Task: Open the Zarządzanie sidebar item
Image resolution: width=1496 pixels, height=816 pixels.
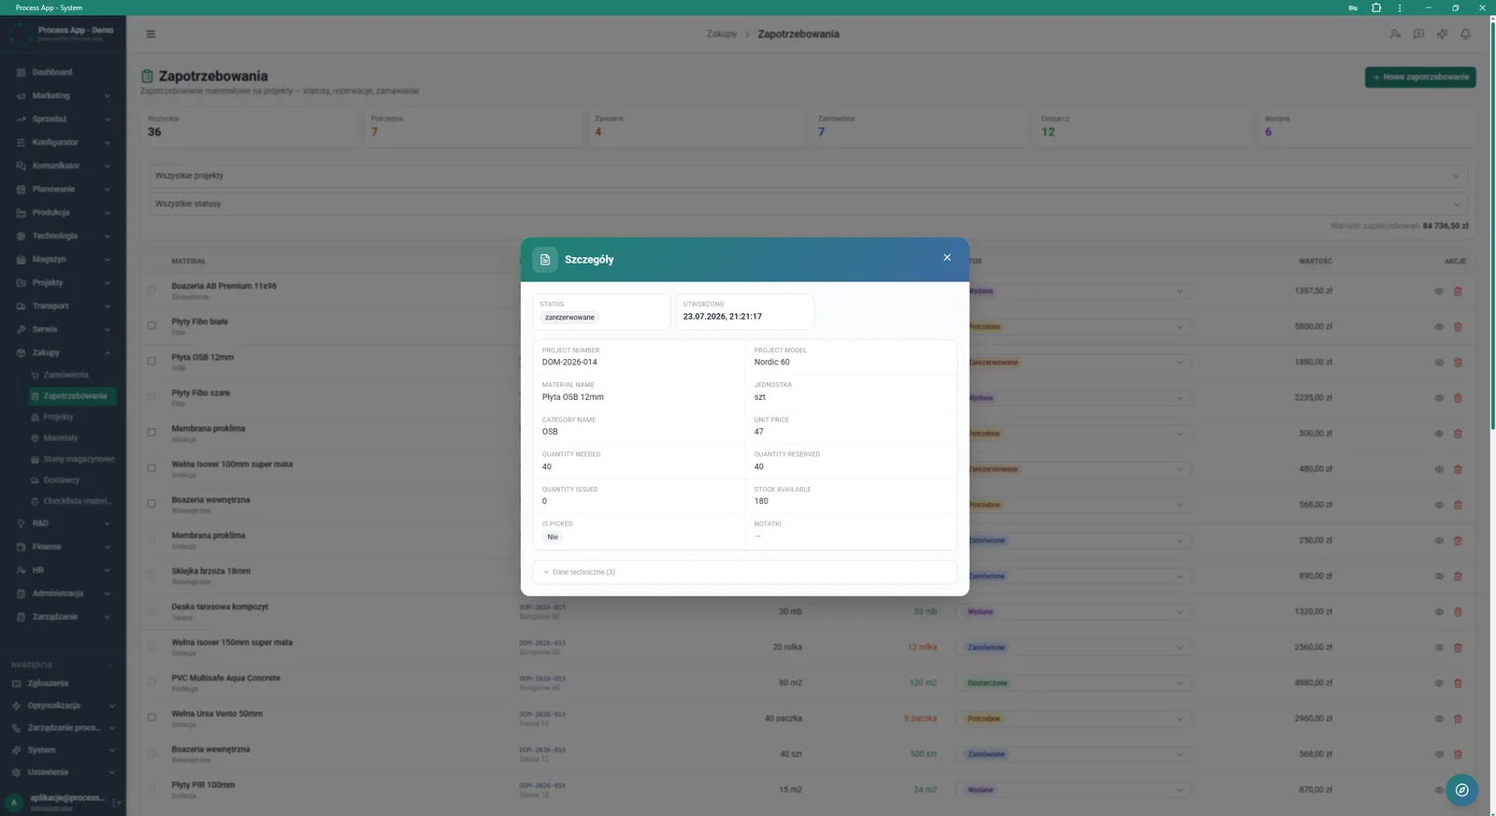Action: point(63,617)
